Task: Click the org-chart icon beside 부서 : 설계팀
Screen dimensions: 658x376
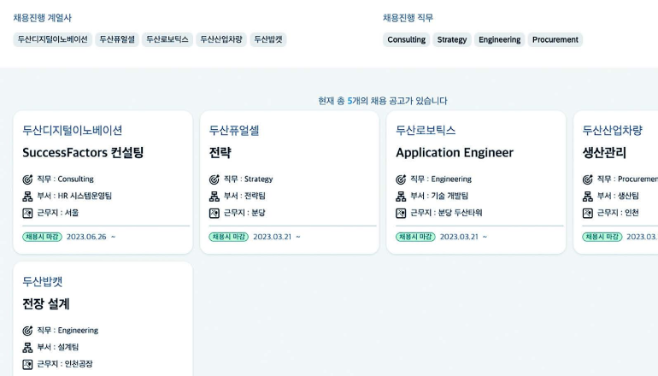Action: click(x=27, y=348)
